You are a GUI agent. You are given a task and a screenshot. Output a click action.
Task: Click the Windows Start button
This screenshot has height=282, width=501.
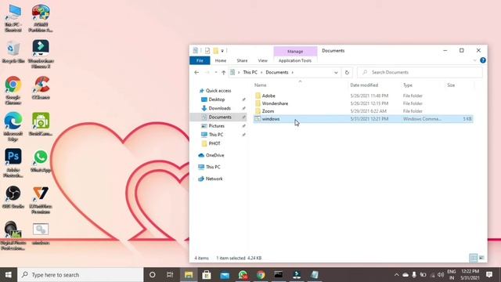(9, 275)
